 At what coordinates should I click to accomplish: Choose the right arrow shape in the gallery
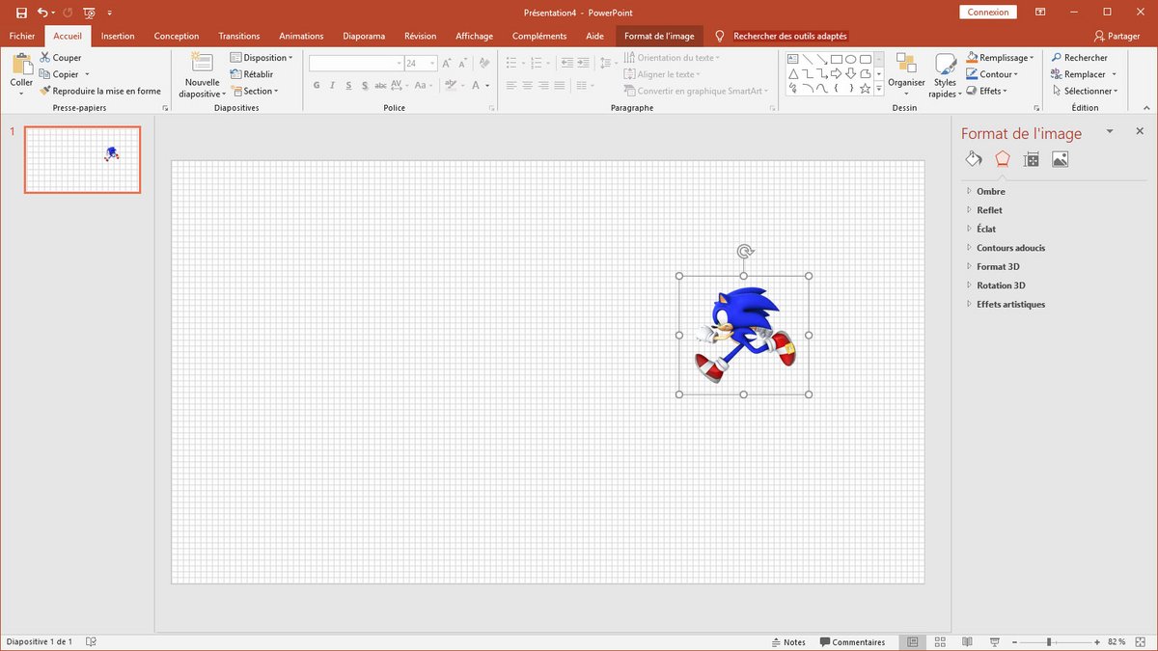pyautogui.click(x=836, y=74)
